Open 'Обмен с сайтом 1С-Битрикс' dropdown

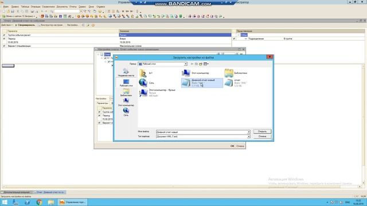coord(19,17)
